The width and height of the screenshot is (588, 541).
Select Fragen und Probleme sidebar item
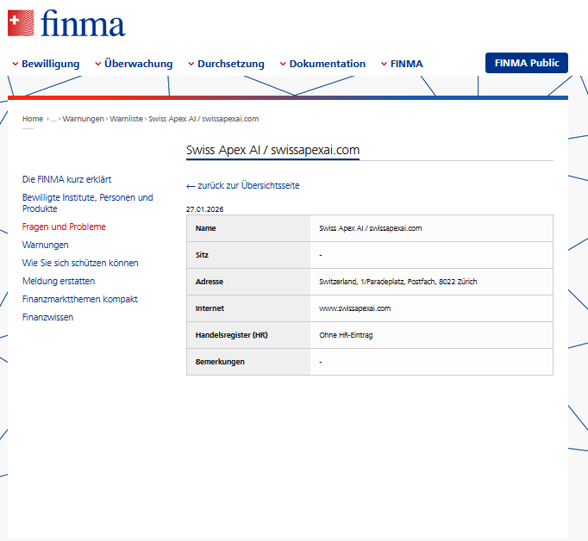[64, 227]
